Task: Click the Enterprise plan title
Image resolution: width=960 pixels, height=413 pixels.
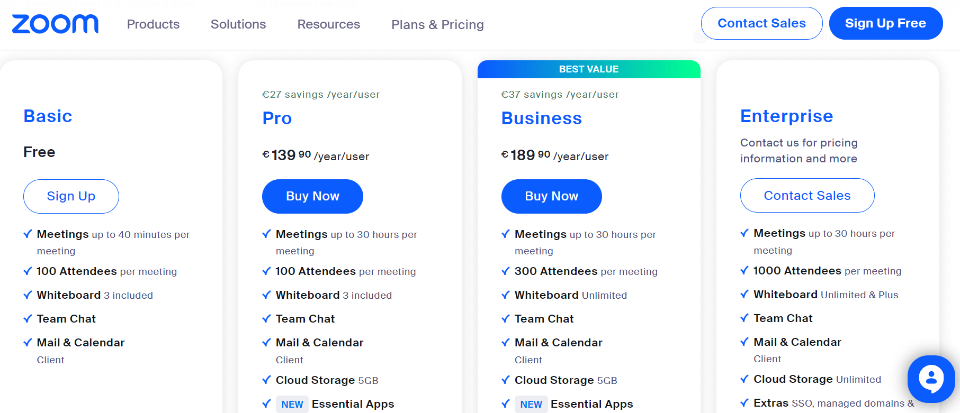Action: click(786, 116)
